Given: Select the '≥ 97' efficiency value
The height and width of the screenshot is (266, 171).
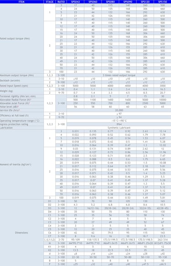Looking at the screenshot, I should 119,114.
